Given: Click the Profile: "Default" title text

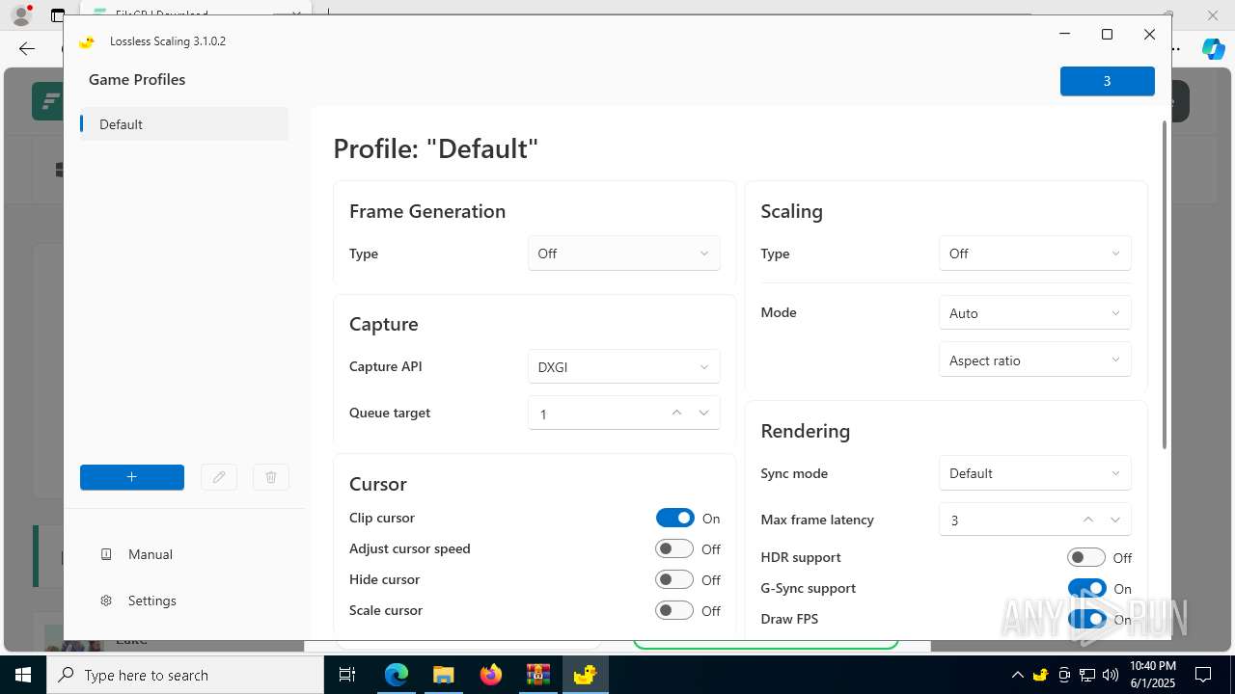Looking at the screenshot, I should [435, 148].
